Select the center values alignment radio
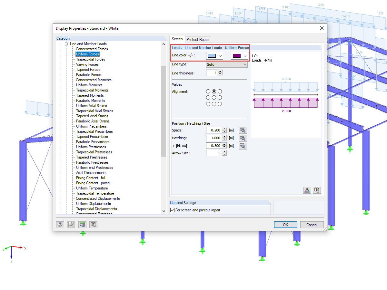The image size is (387, 290). pyautogui.click(x=214, y=97)
